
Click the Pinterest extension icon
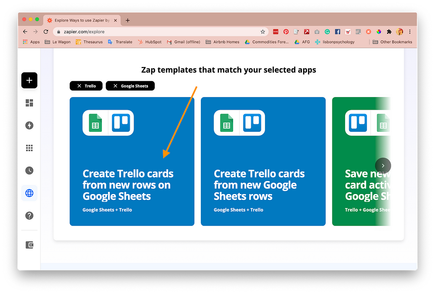(286, 32)
